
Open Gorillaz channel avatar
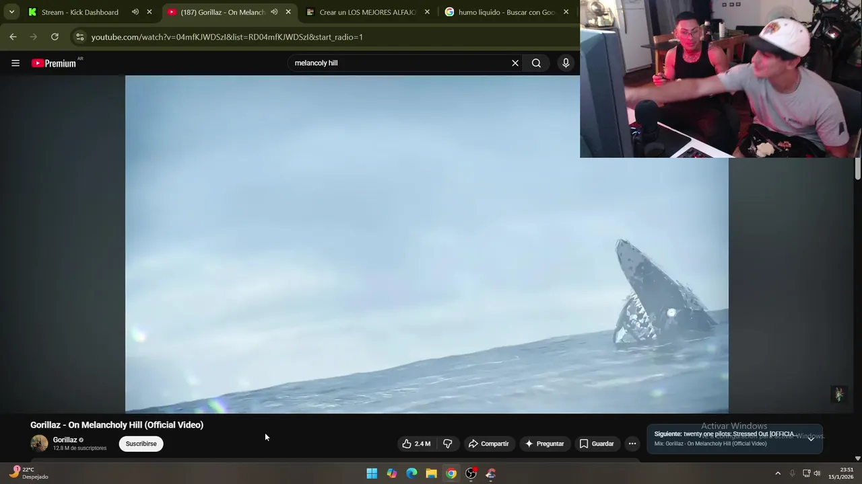coord(39,444)
